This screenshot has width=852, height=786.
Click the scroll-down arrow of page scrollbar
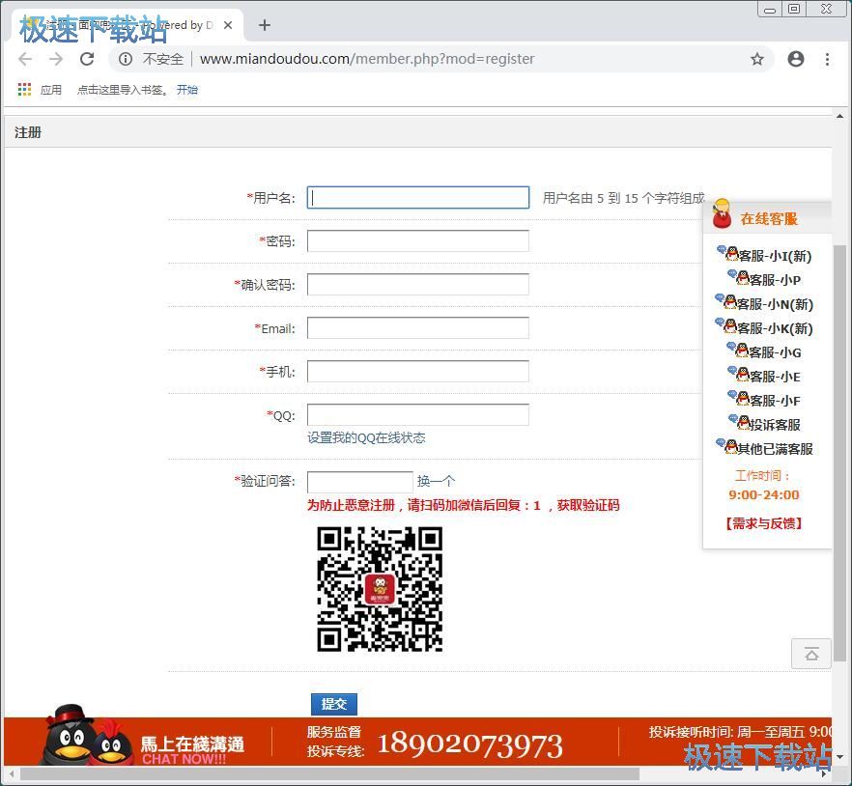(x=839, y=757)
